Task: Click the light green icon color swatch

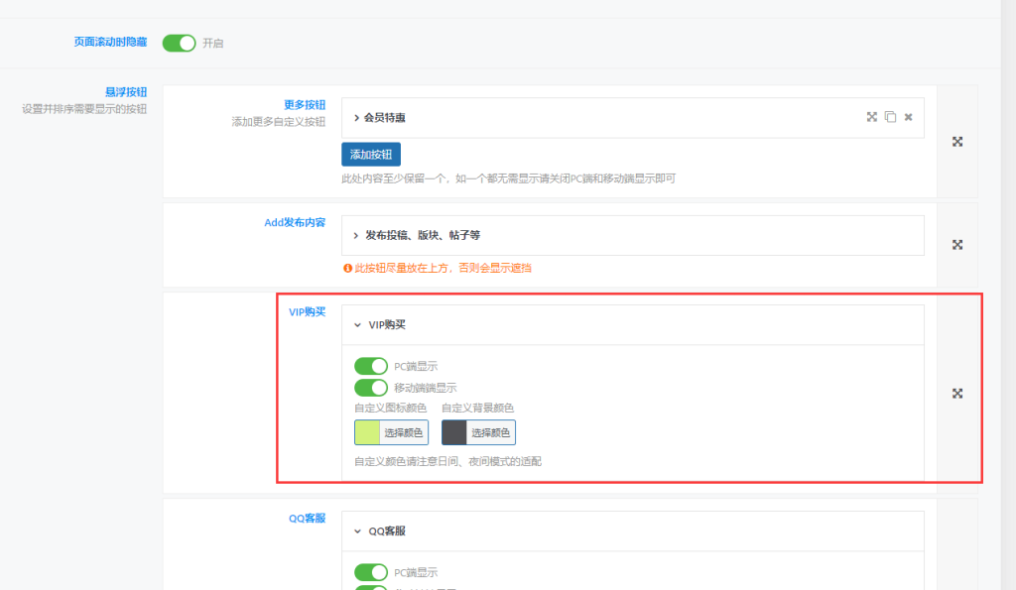Action: pyautogui.click(x=368, y=432)
